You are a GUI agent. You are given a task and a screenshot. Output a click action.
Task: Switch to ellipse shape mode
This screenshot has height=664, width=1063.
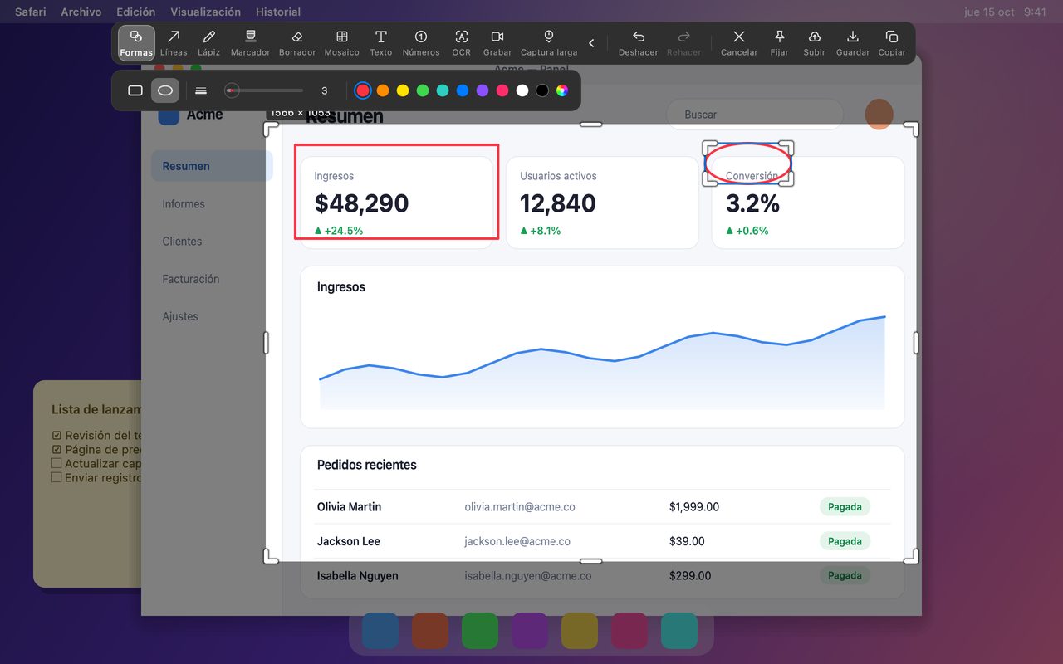point(165,90)
